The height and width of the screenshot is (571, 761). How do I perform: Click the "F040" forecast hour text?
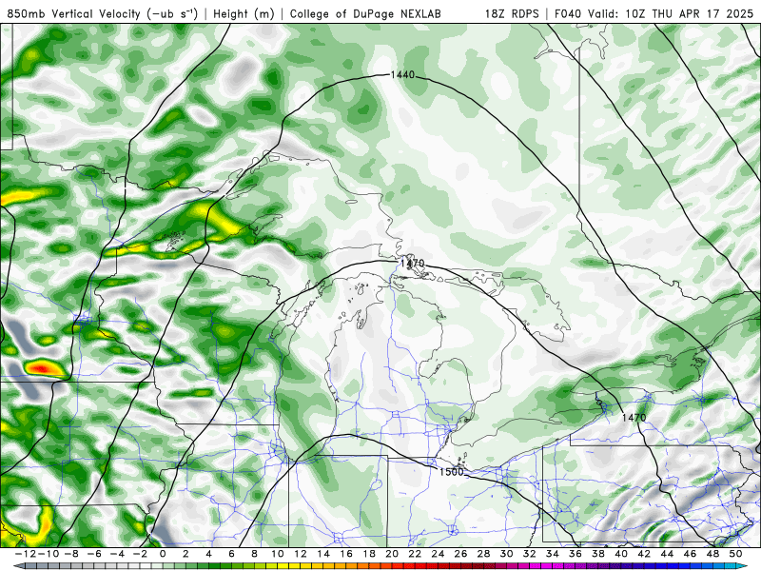pyautogui.click(x=569, y=13)
